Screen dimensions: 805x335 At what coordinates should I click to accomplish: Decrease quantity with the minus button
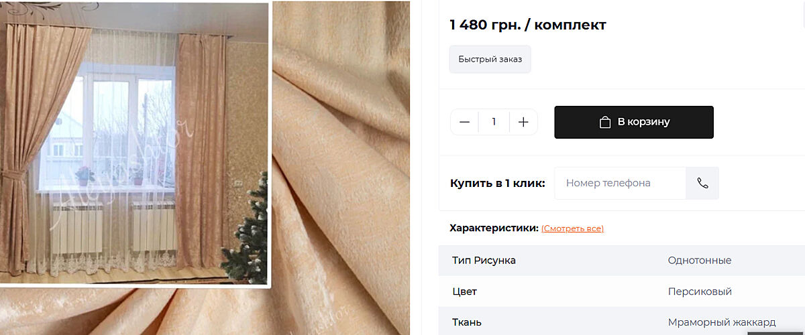pos(464,122)
